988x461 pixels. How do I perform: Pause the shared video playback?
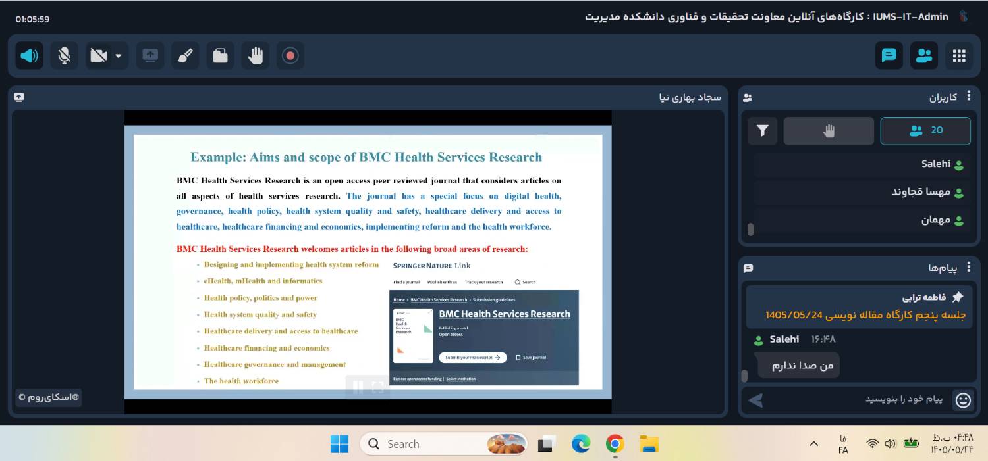pyautogui.click(x=358, y=387)
